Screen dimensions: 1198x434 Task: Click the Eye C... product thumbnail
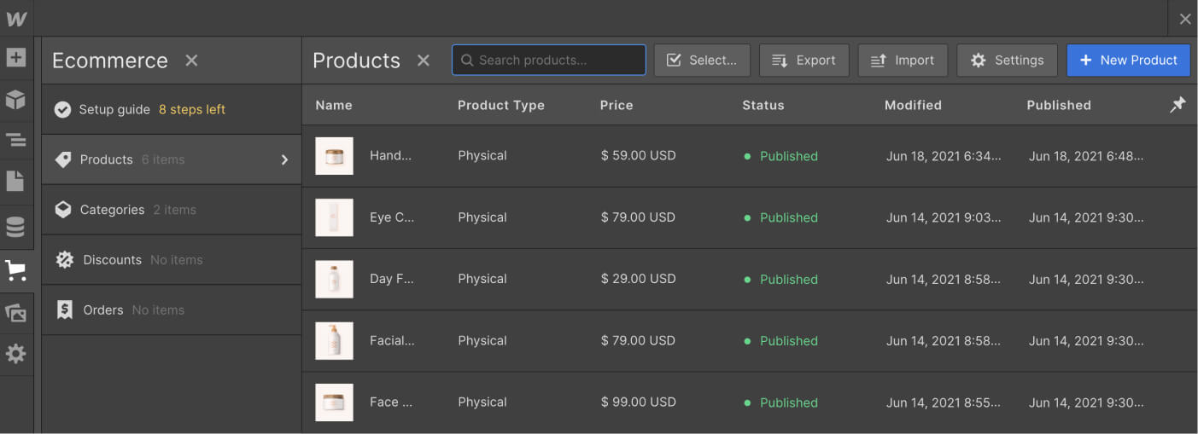pos(334,217)
